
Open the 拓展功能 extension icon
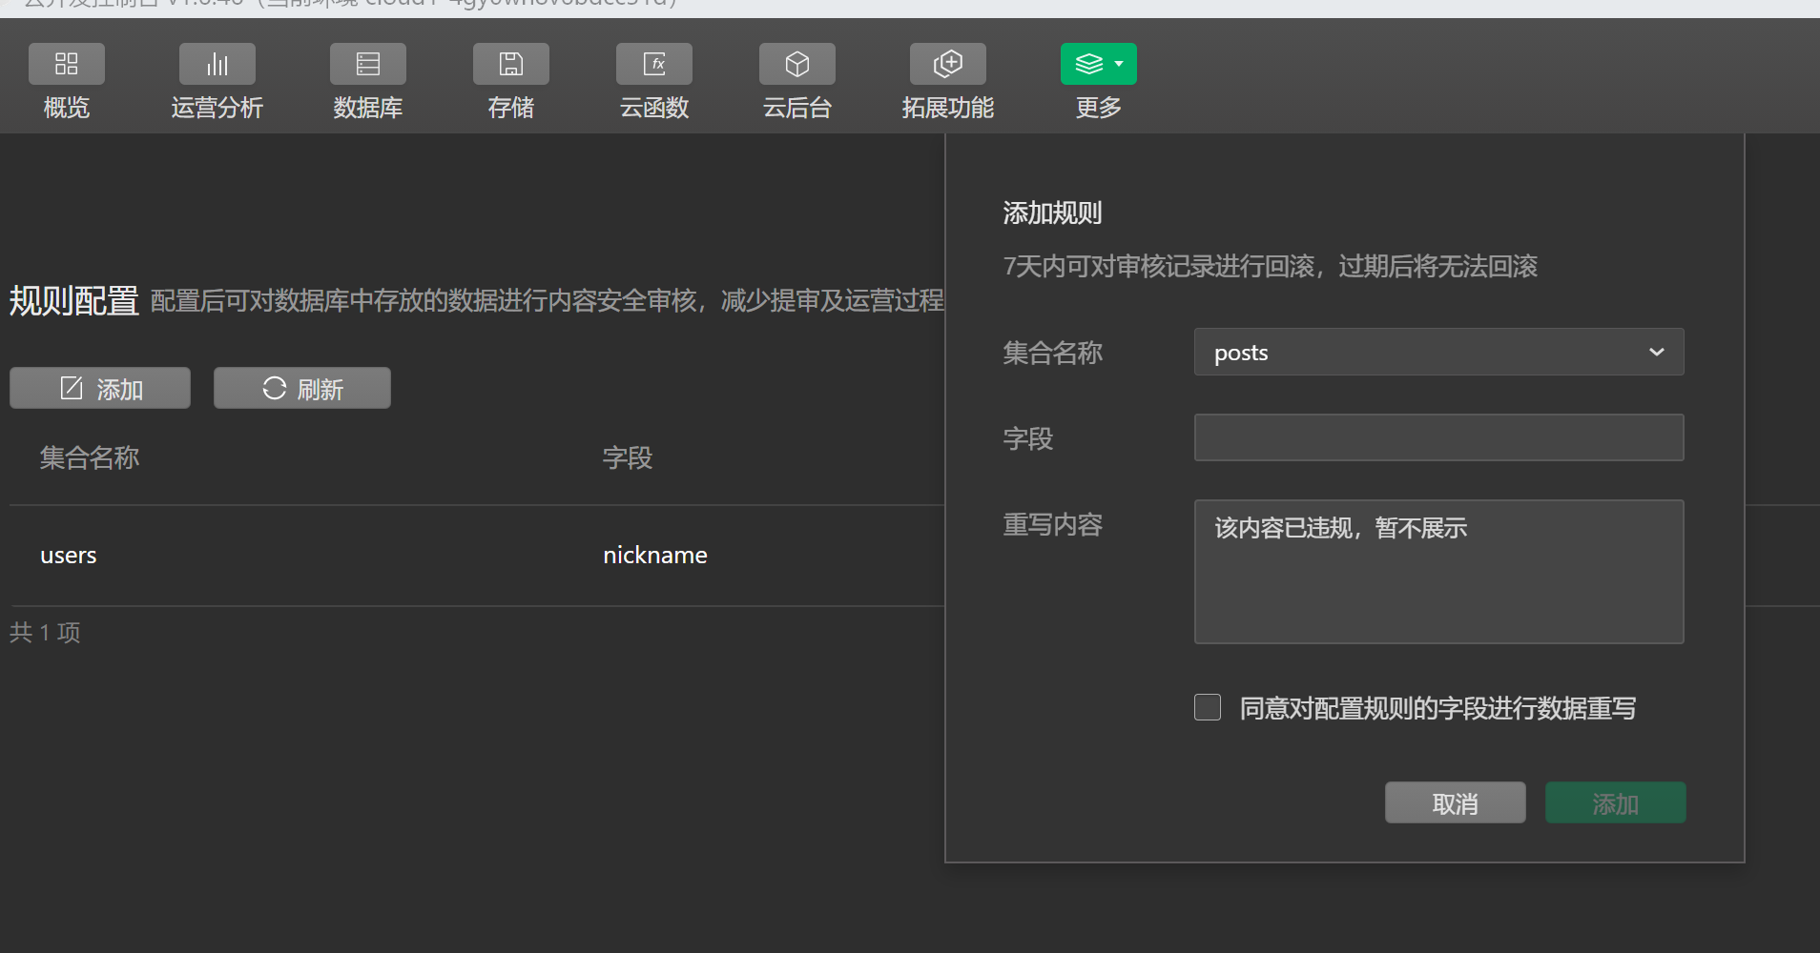tap(948, 64)
